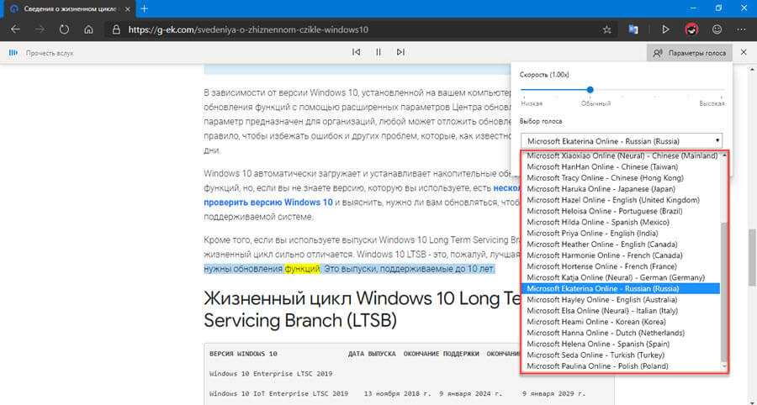The height and width of the screenshot is (405, 757).
Task: Click the play-shaped extension icon in browser toolbar
Action: 666,29
